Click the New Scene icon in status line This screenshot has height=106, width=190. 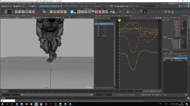pos(14,6)
